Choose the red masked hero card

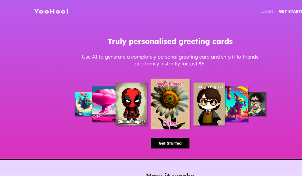click(131, 104)
